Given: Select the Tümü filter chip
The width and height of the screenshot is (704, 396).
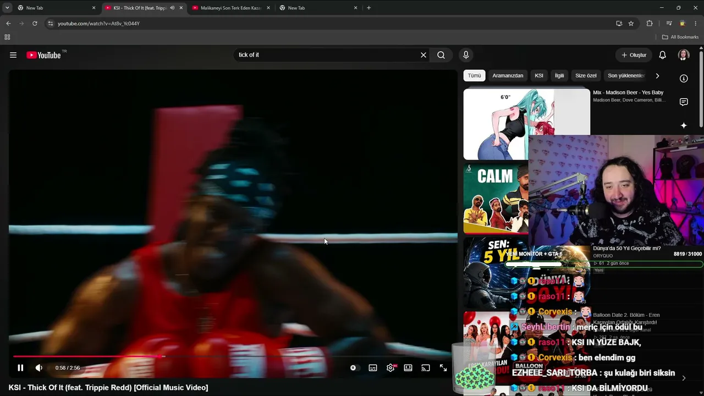Looking at the screenshot, I should (x=474, y=75).
